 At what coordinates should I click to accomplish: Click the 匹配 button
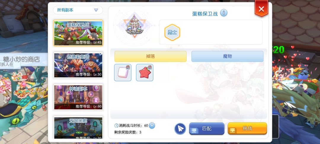pos(207,129)
